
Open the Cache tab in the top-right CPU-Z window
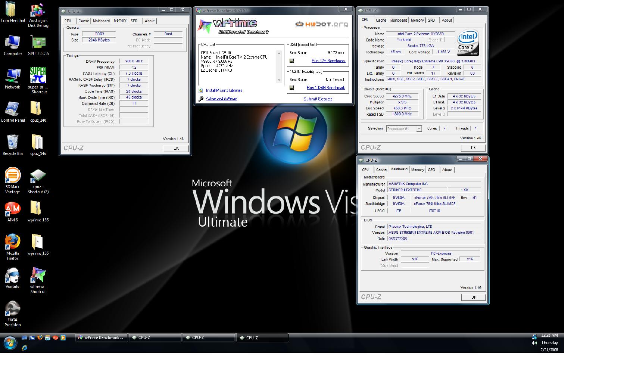tap(381, 20)
